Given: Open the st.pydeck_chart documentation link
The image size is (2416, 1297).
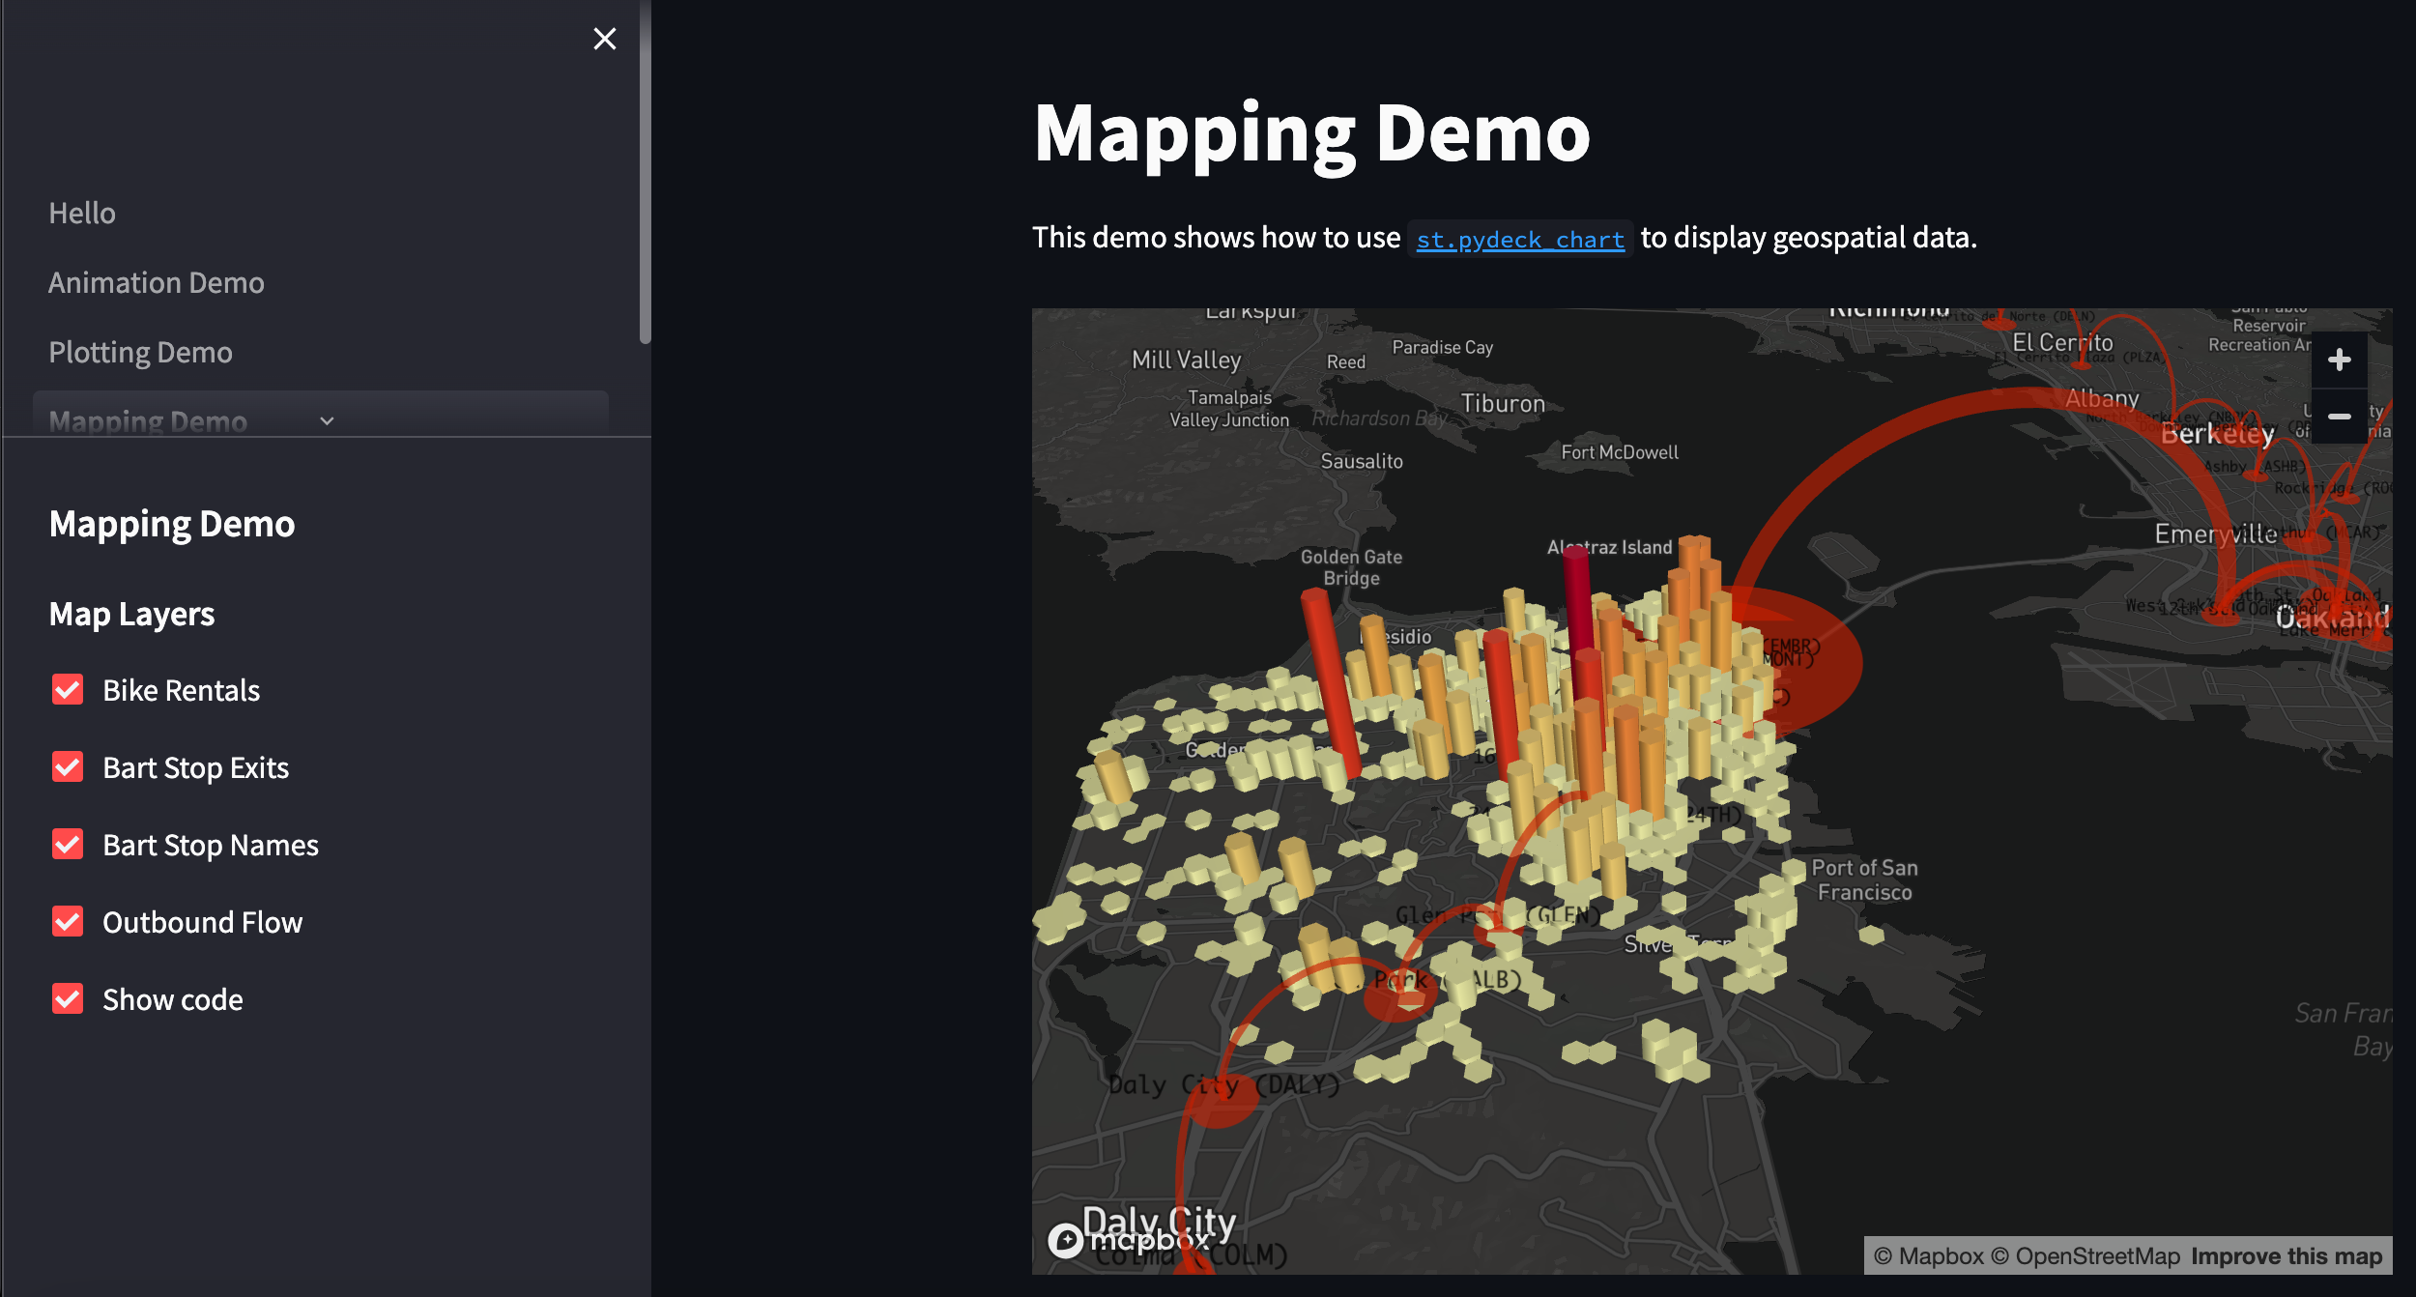Looking at the screenshot, I should click(x=1519, y=240).
